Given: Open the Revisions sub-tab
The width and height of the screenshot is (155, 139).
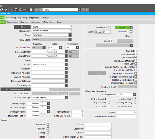Looking at the screenshot, I should 25,22.
